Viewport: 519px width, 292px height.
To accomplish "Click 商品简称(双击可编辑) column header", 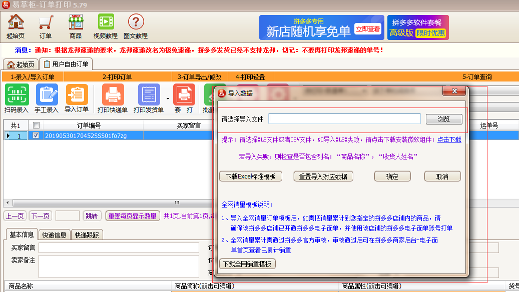I will [255, 286].
